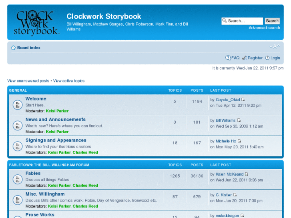This screenshot has height=218, width=291.
Task: View latest post icon by muteddragon
Action: pos(242,216)
